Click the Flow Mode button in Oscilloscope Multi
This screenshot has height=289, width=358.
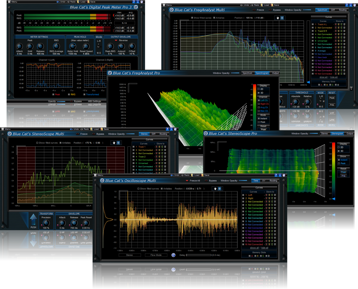pyautogui.click(x=156, y=255)
